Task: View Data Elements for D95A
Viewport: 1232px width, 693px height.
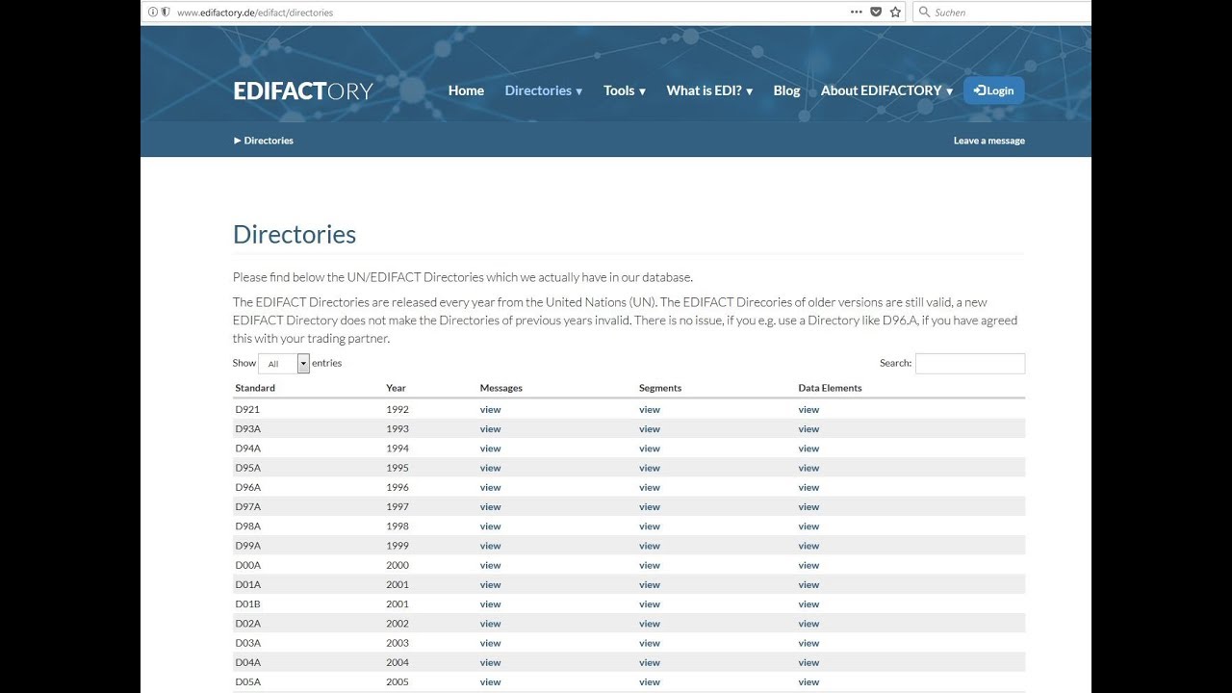Action: click(808, 468)
